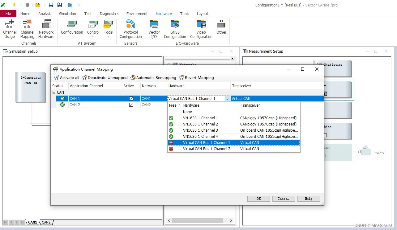The image size is (397, 230).
Task: Select Virtual CAN Bus 1 Channel 2 option
Action: [x=234, y=149]
